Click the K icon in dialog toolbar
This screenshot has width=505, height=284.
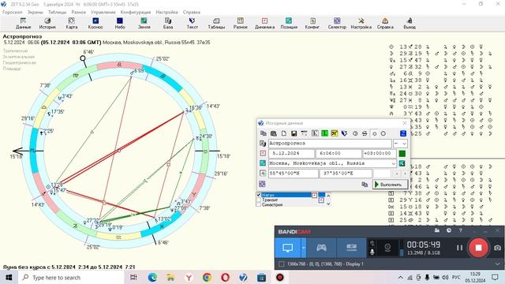[x=315, y=133]
